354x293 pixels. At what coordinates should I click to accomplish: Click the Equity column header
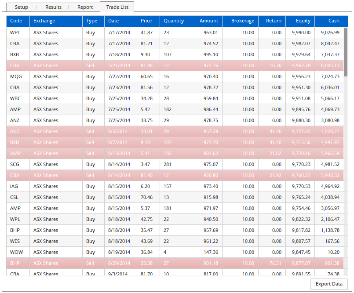coord(300,21)
